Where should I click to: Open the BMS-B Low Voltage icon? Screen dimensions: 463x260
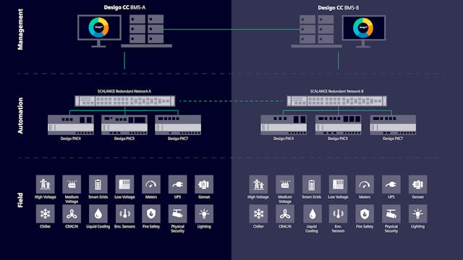coord(338,184)
